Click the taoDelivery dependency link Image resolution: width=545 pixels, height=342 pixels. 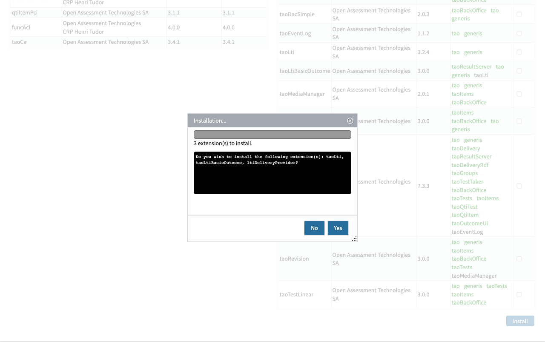465,148
